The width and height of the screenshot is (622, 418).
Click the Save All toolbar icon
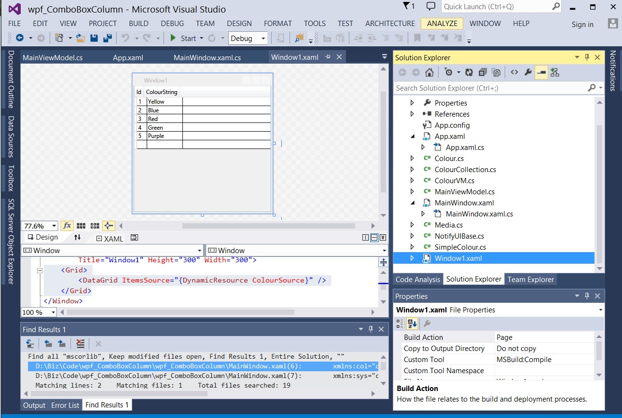pos(108,38)
